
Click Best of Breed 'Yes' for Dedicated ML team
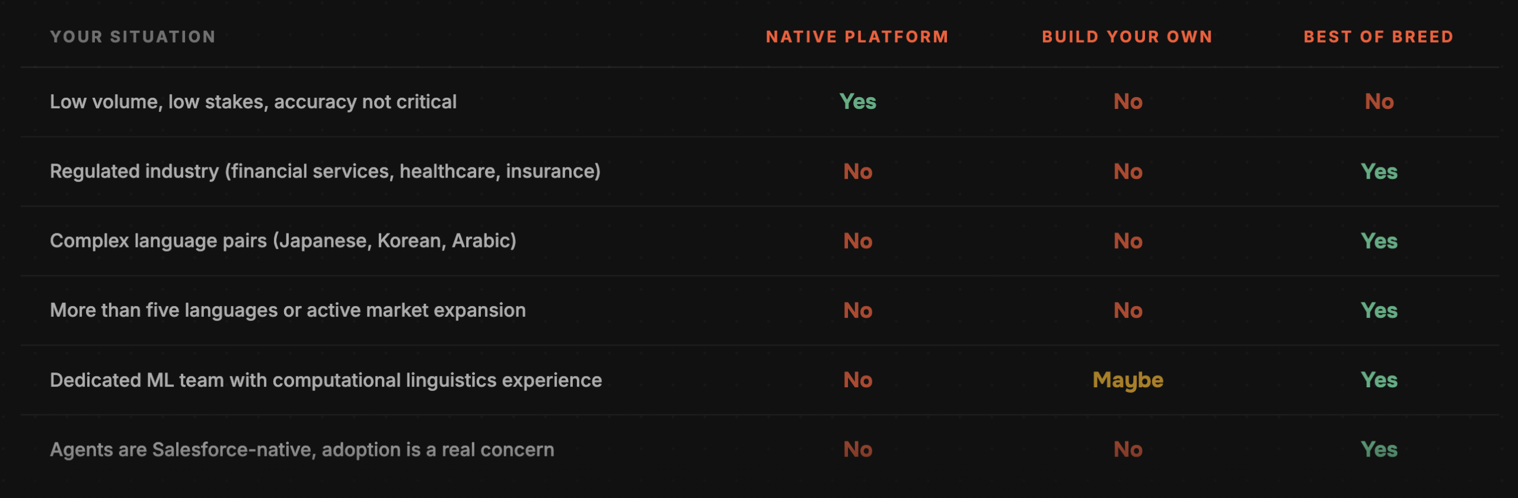[1379, 380]
